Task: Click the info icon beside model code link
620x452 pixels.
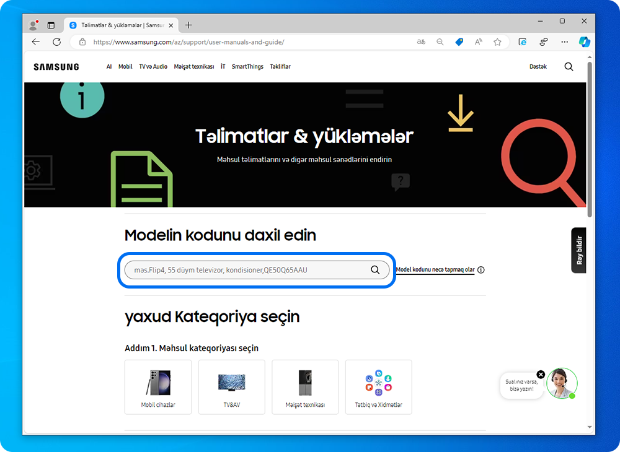Action: [x=481, y=269]
